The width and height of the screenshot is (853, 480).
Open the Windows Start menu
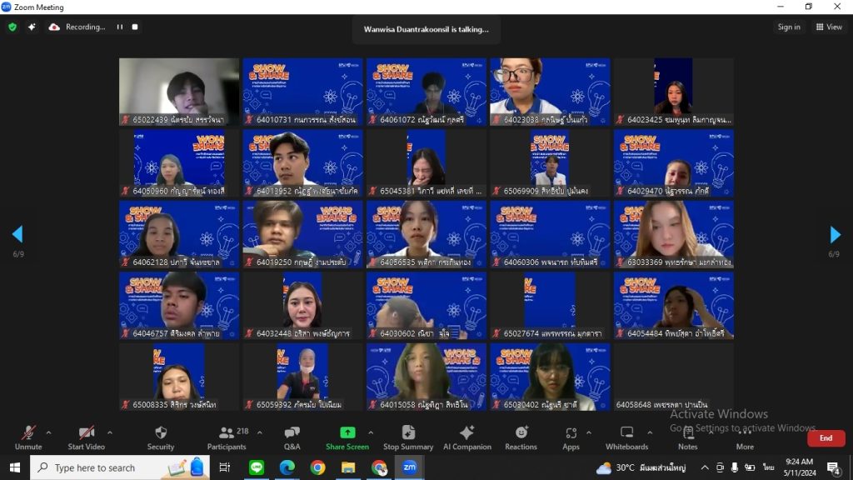coord(15,467)
